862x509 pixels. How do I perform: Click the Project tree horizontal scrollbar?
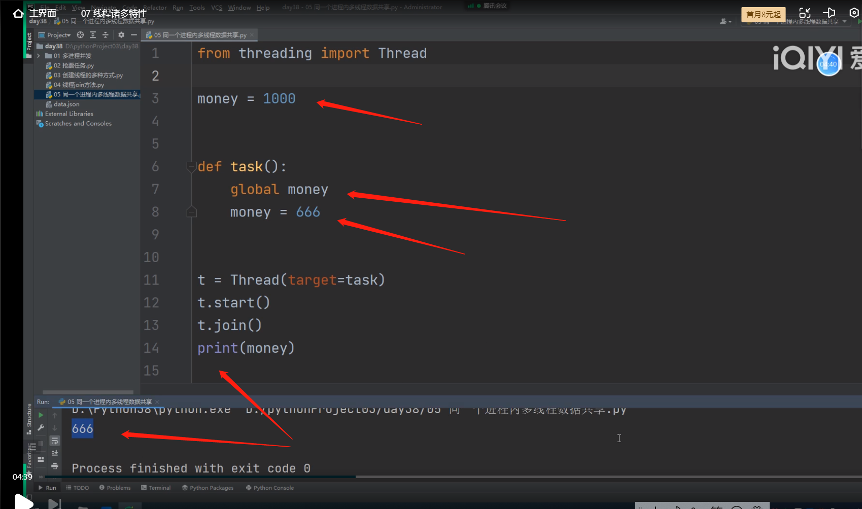click(x=88, y=392)
